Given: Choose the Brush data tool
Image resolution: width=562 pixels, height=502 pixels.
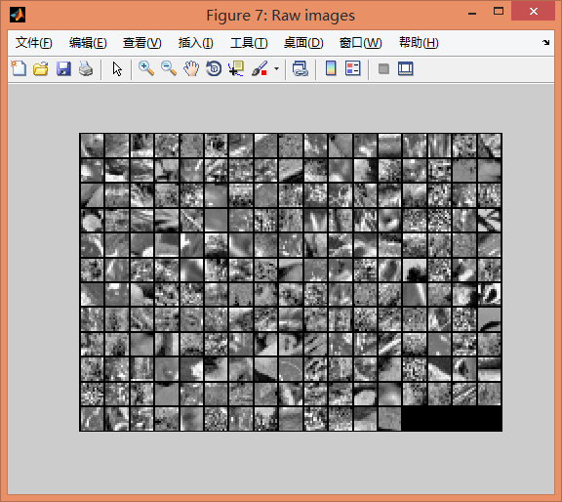Looking at the screenshot, I should (260, 68).
